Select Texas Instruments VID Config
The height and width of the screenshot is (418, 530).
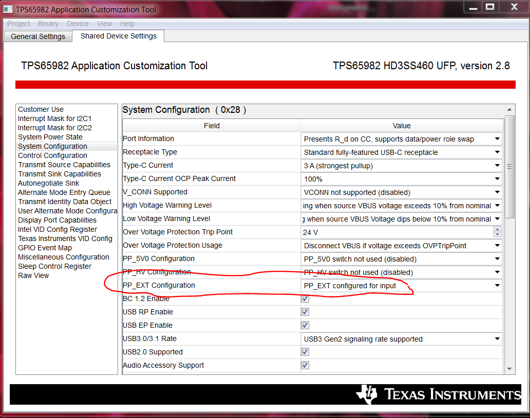pos(65,238)
